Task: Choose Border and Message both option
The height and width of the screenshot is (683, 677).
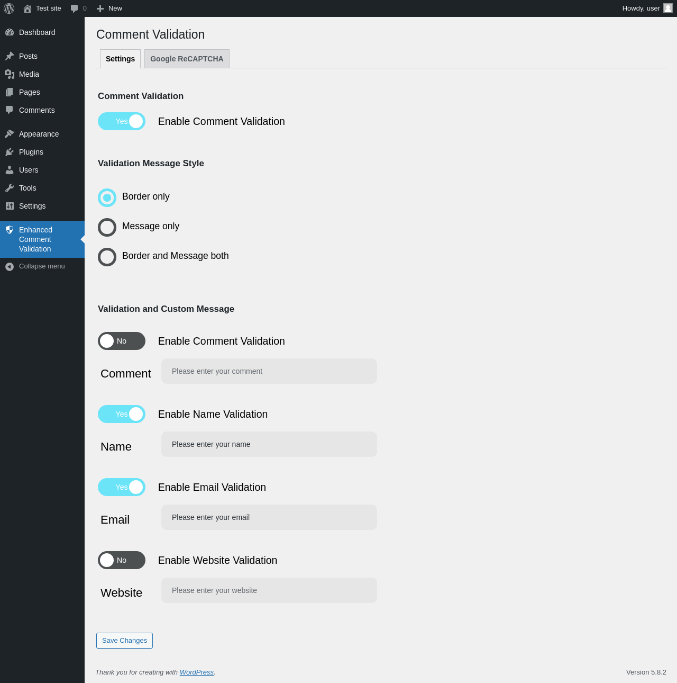Action: pyautogui.click(x=107, y=257)
